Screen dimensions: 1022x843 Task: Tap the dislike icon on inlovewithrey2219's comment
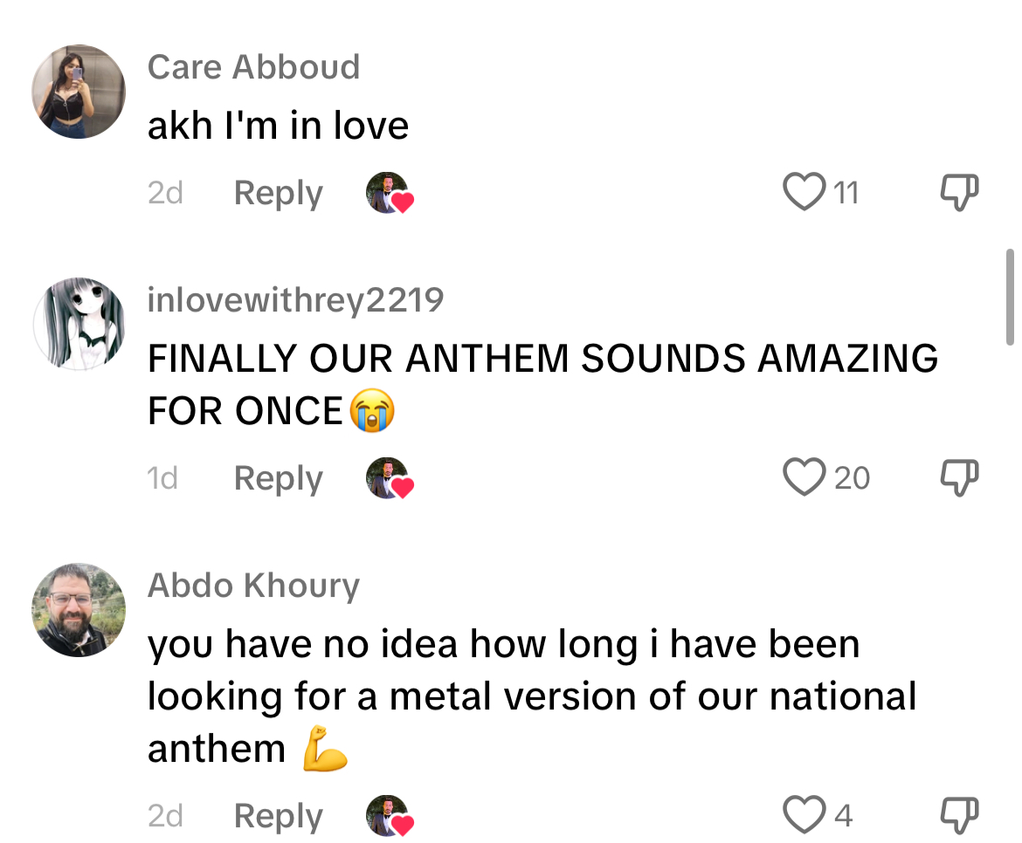(x=958, y=477)
